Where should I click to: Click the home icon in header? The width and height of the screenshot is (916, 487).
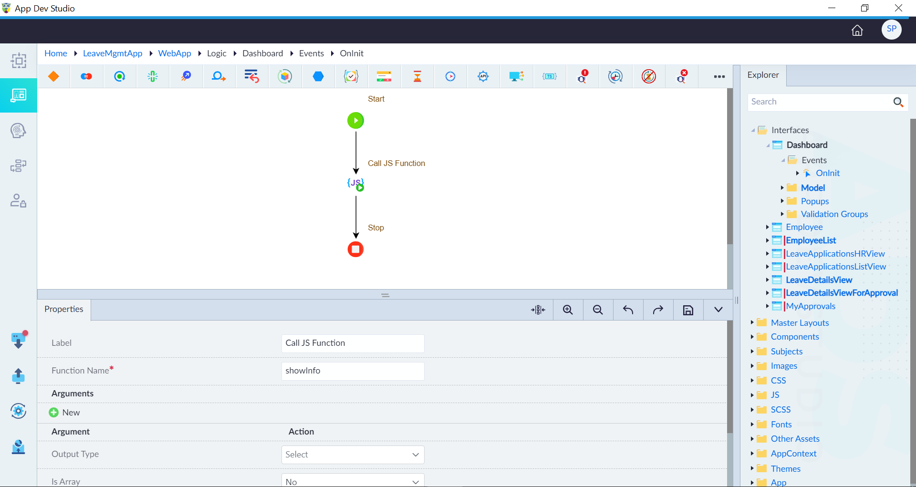click(857, 31)
